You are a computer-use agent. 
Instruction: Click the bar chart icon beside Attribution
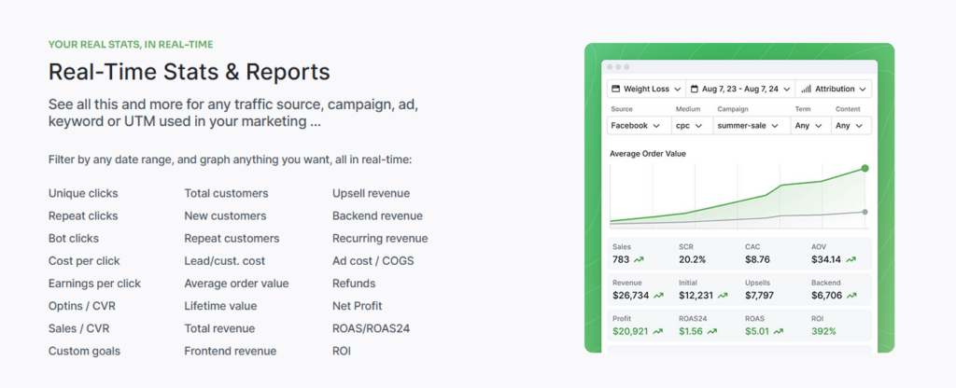806,90
